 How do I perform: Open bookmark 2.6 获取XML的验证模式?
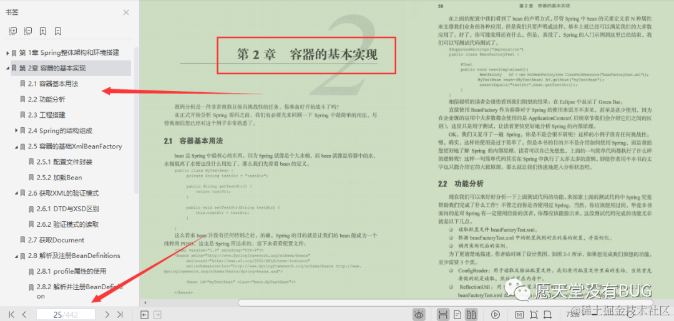click(x=64, y=193)
